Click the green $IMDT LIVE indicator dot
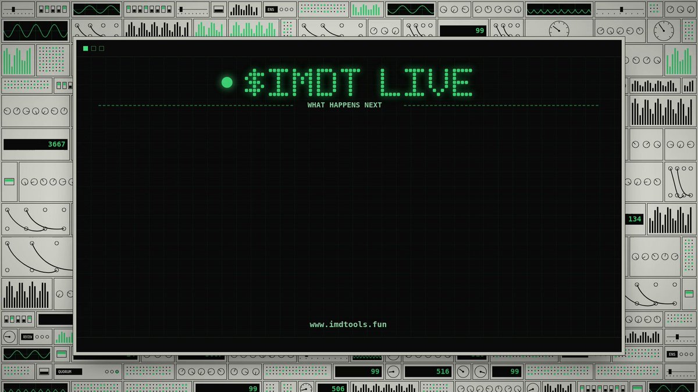 coord(227,82)
